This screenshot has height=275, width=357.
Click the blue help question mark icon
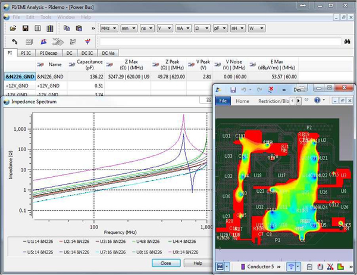point(318,101)
